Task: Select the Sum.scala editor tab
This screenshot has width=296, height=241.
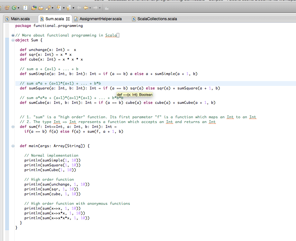Action: [55, 19]
